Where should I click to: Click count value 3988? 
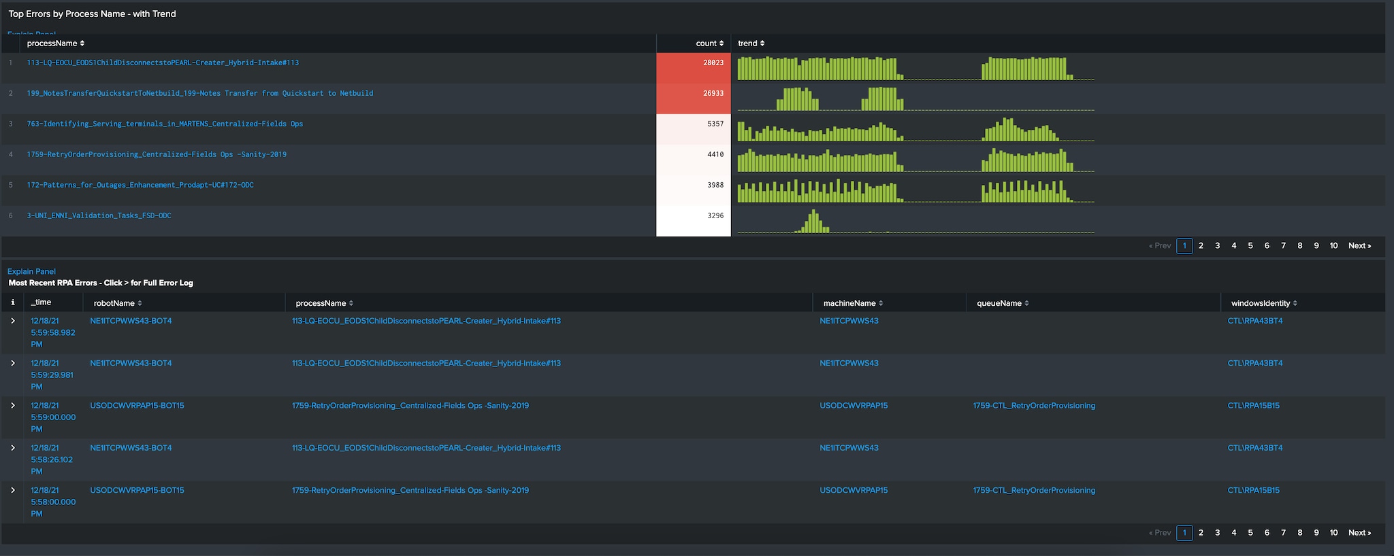point(715,185)
